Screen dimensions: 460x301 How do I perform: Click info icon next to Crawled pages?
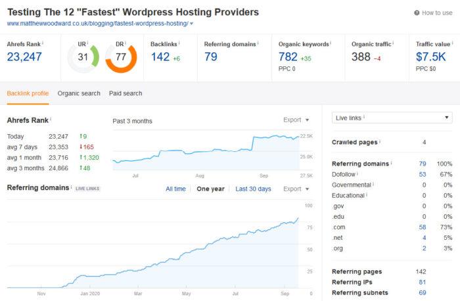tap(380, 142)
